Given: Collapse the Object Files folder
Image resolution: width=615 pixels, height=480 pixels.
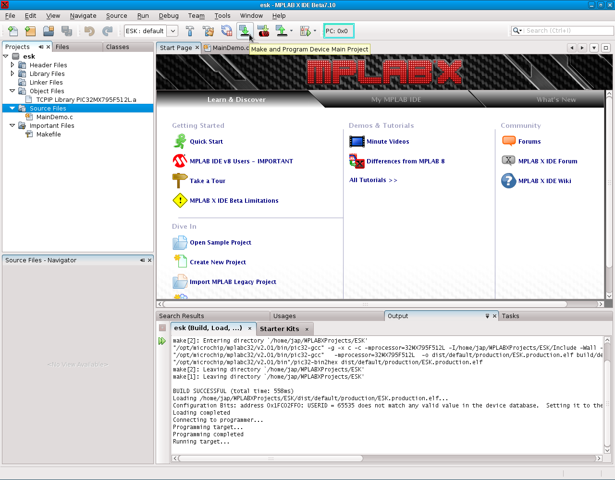Looking at the screenshot, I should pyautogui.click(x=12, y=91).
